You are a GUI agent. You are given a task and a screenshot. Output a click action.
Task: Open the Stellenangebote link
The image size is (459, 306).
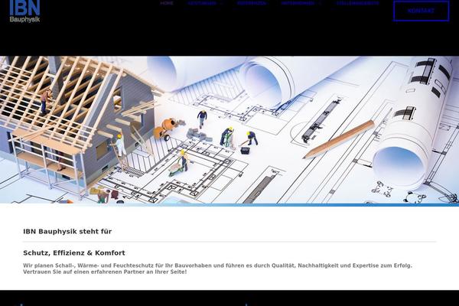(357, 3)
